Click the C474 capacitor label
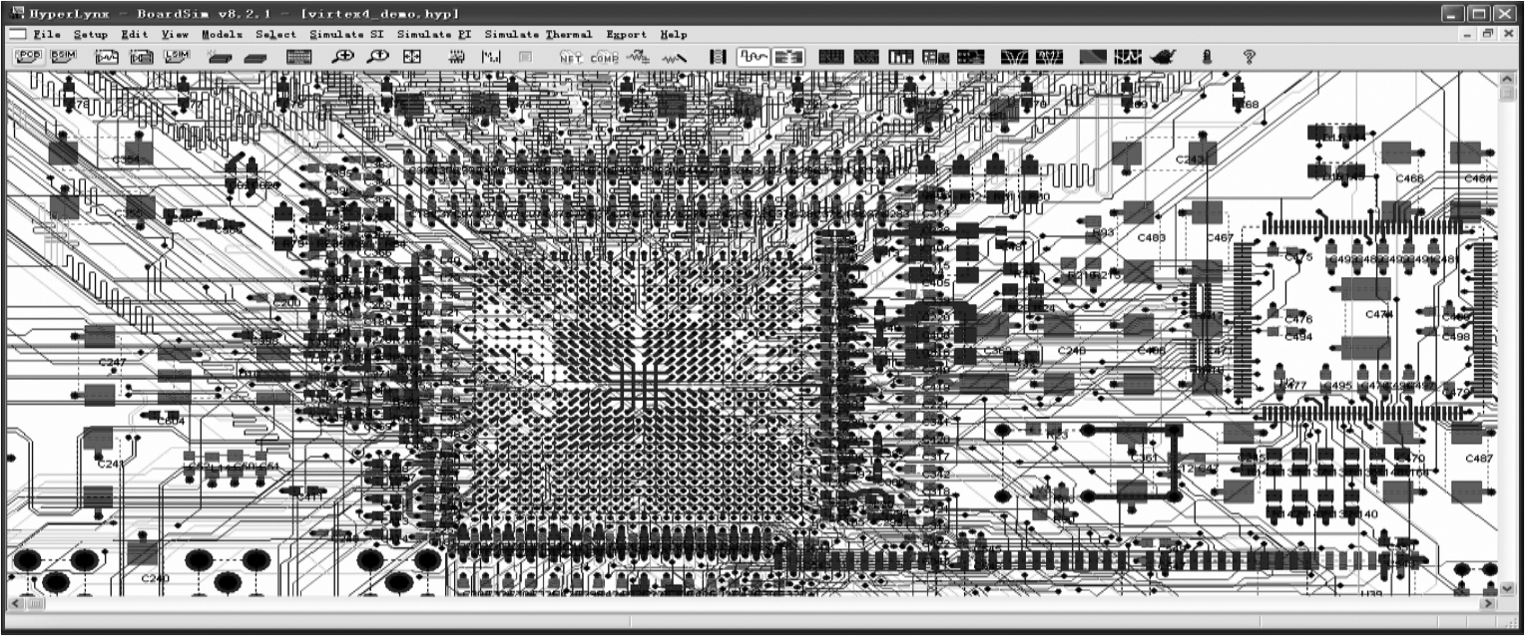1525x636 pixels. [x=1379, y=314]
